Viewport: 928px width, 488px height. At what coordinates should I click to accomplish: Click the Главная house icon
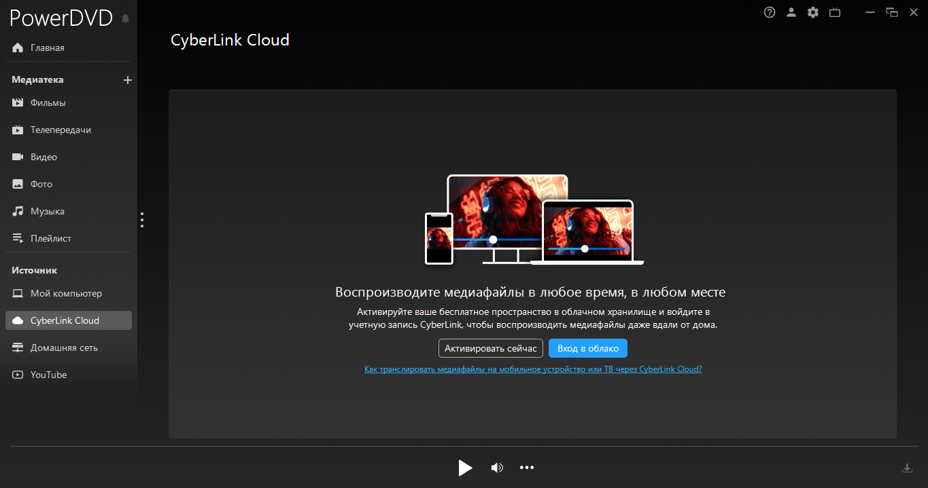[18, 48]
